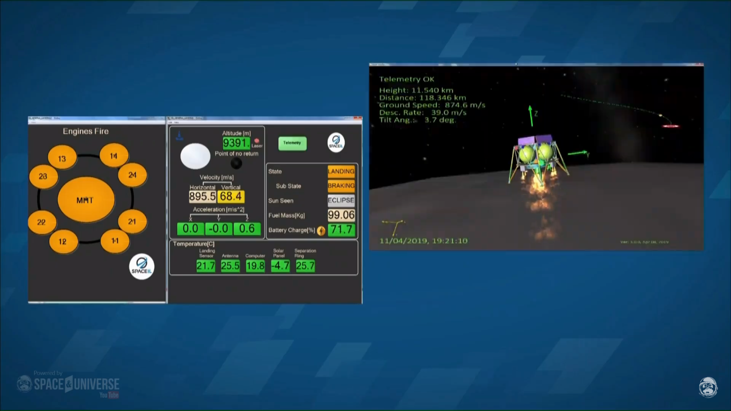Click the Telemetry OK status text
Image resolution: width=731 pixels, height=411 pixels.
(407, 79)
